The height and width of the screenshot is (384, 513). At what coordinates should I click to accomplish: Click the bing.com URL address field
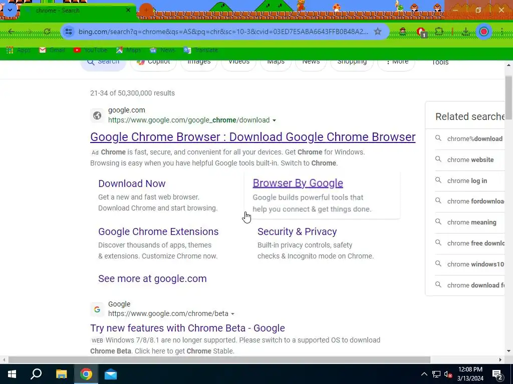(223, 31)
